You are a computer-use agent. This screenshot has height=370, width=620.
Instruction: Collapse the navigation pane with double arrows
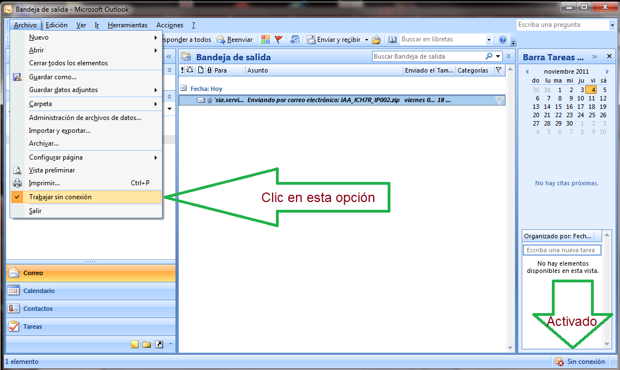(x=169, y=57)
